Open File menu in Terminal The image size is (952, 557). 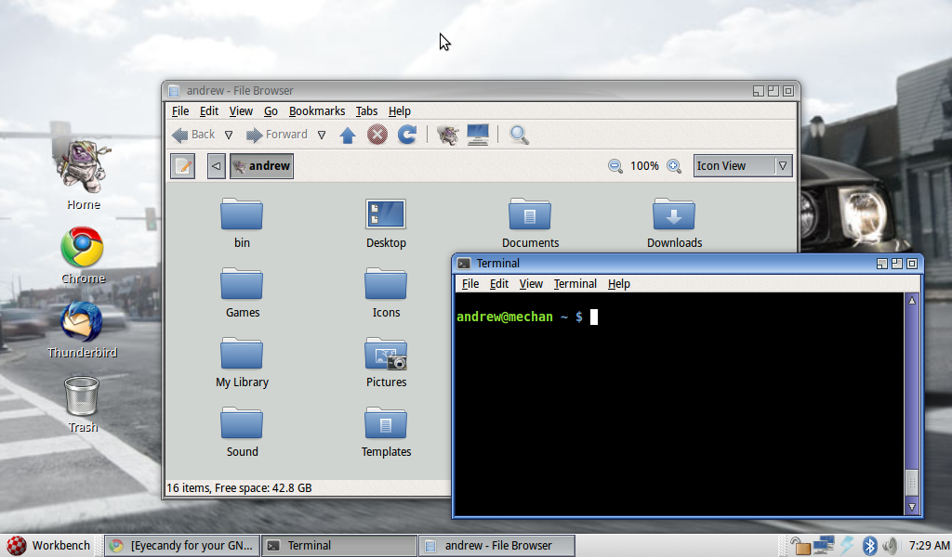[470, 284]
